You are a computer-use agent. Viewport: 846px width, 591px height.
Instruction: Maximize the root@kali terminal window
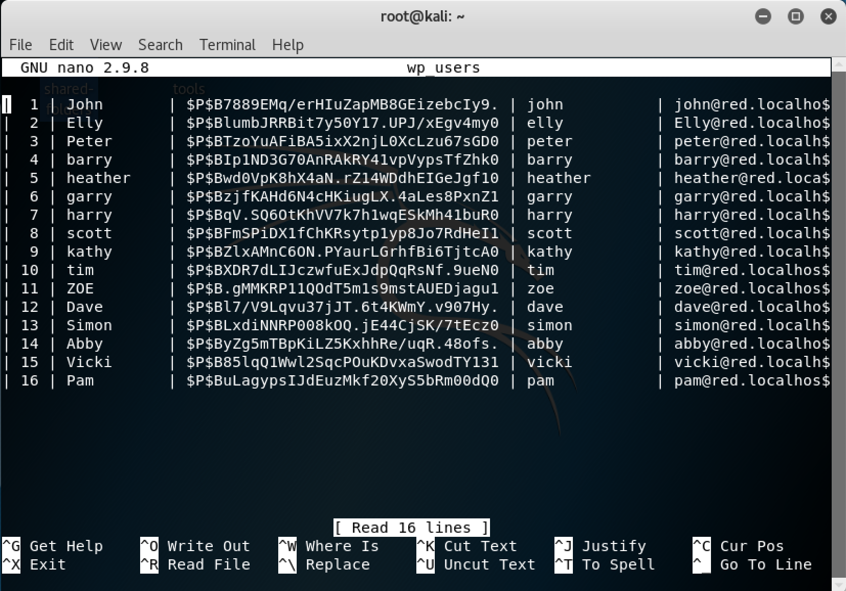click(x=795, y=16)
